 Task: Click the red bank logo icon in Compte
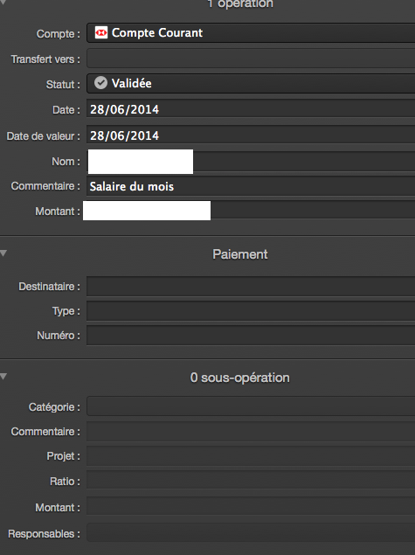(x=101, y=32)
